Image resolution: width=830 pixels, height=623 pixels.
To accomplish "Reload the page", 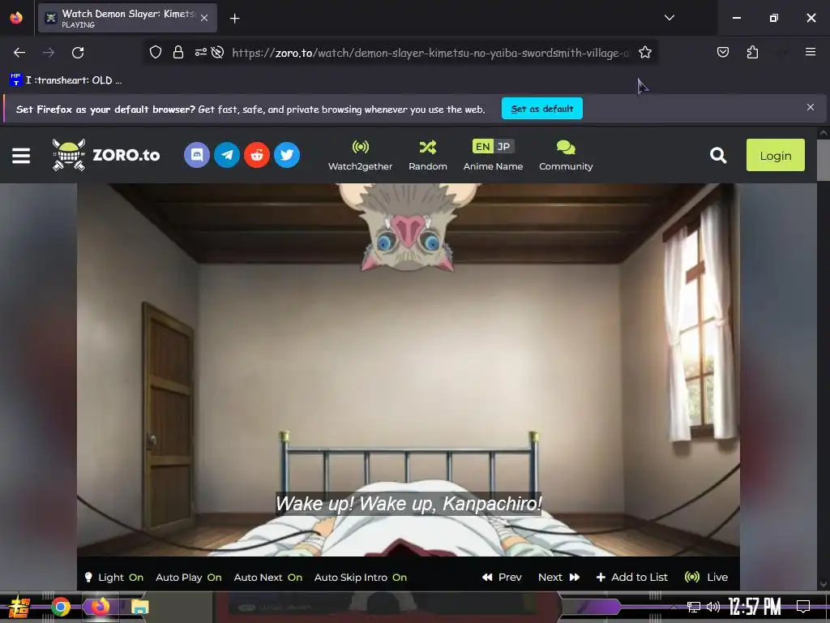I will (78, 53).
